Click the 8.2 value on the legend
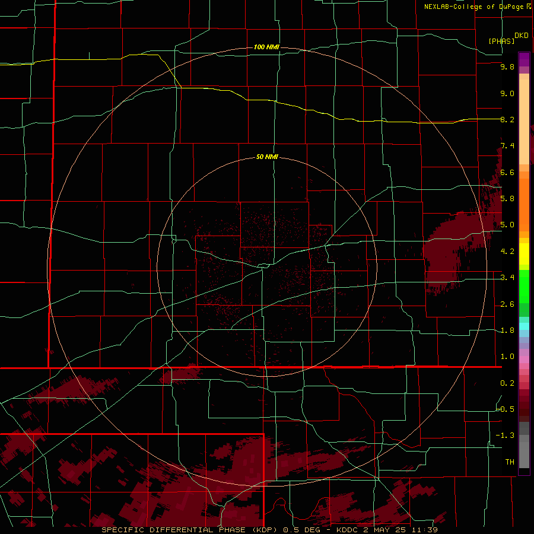534x534 pixels. (x=507, y=119)
